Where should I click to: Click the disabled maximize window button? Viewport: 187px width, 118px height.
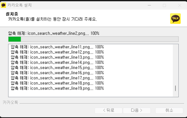coord(164,5)
